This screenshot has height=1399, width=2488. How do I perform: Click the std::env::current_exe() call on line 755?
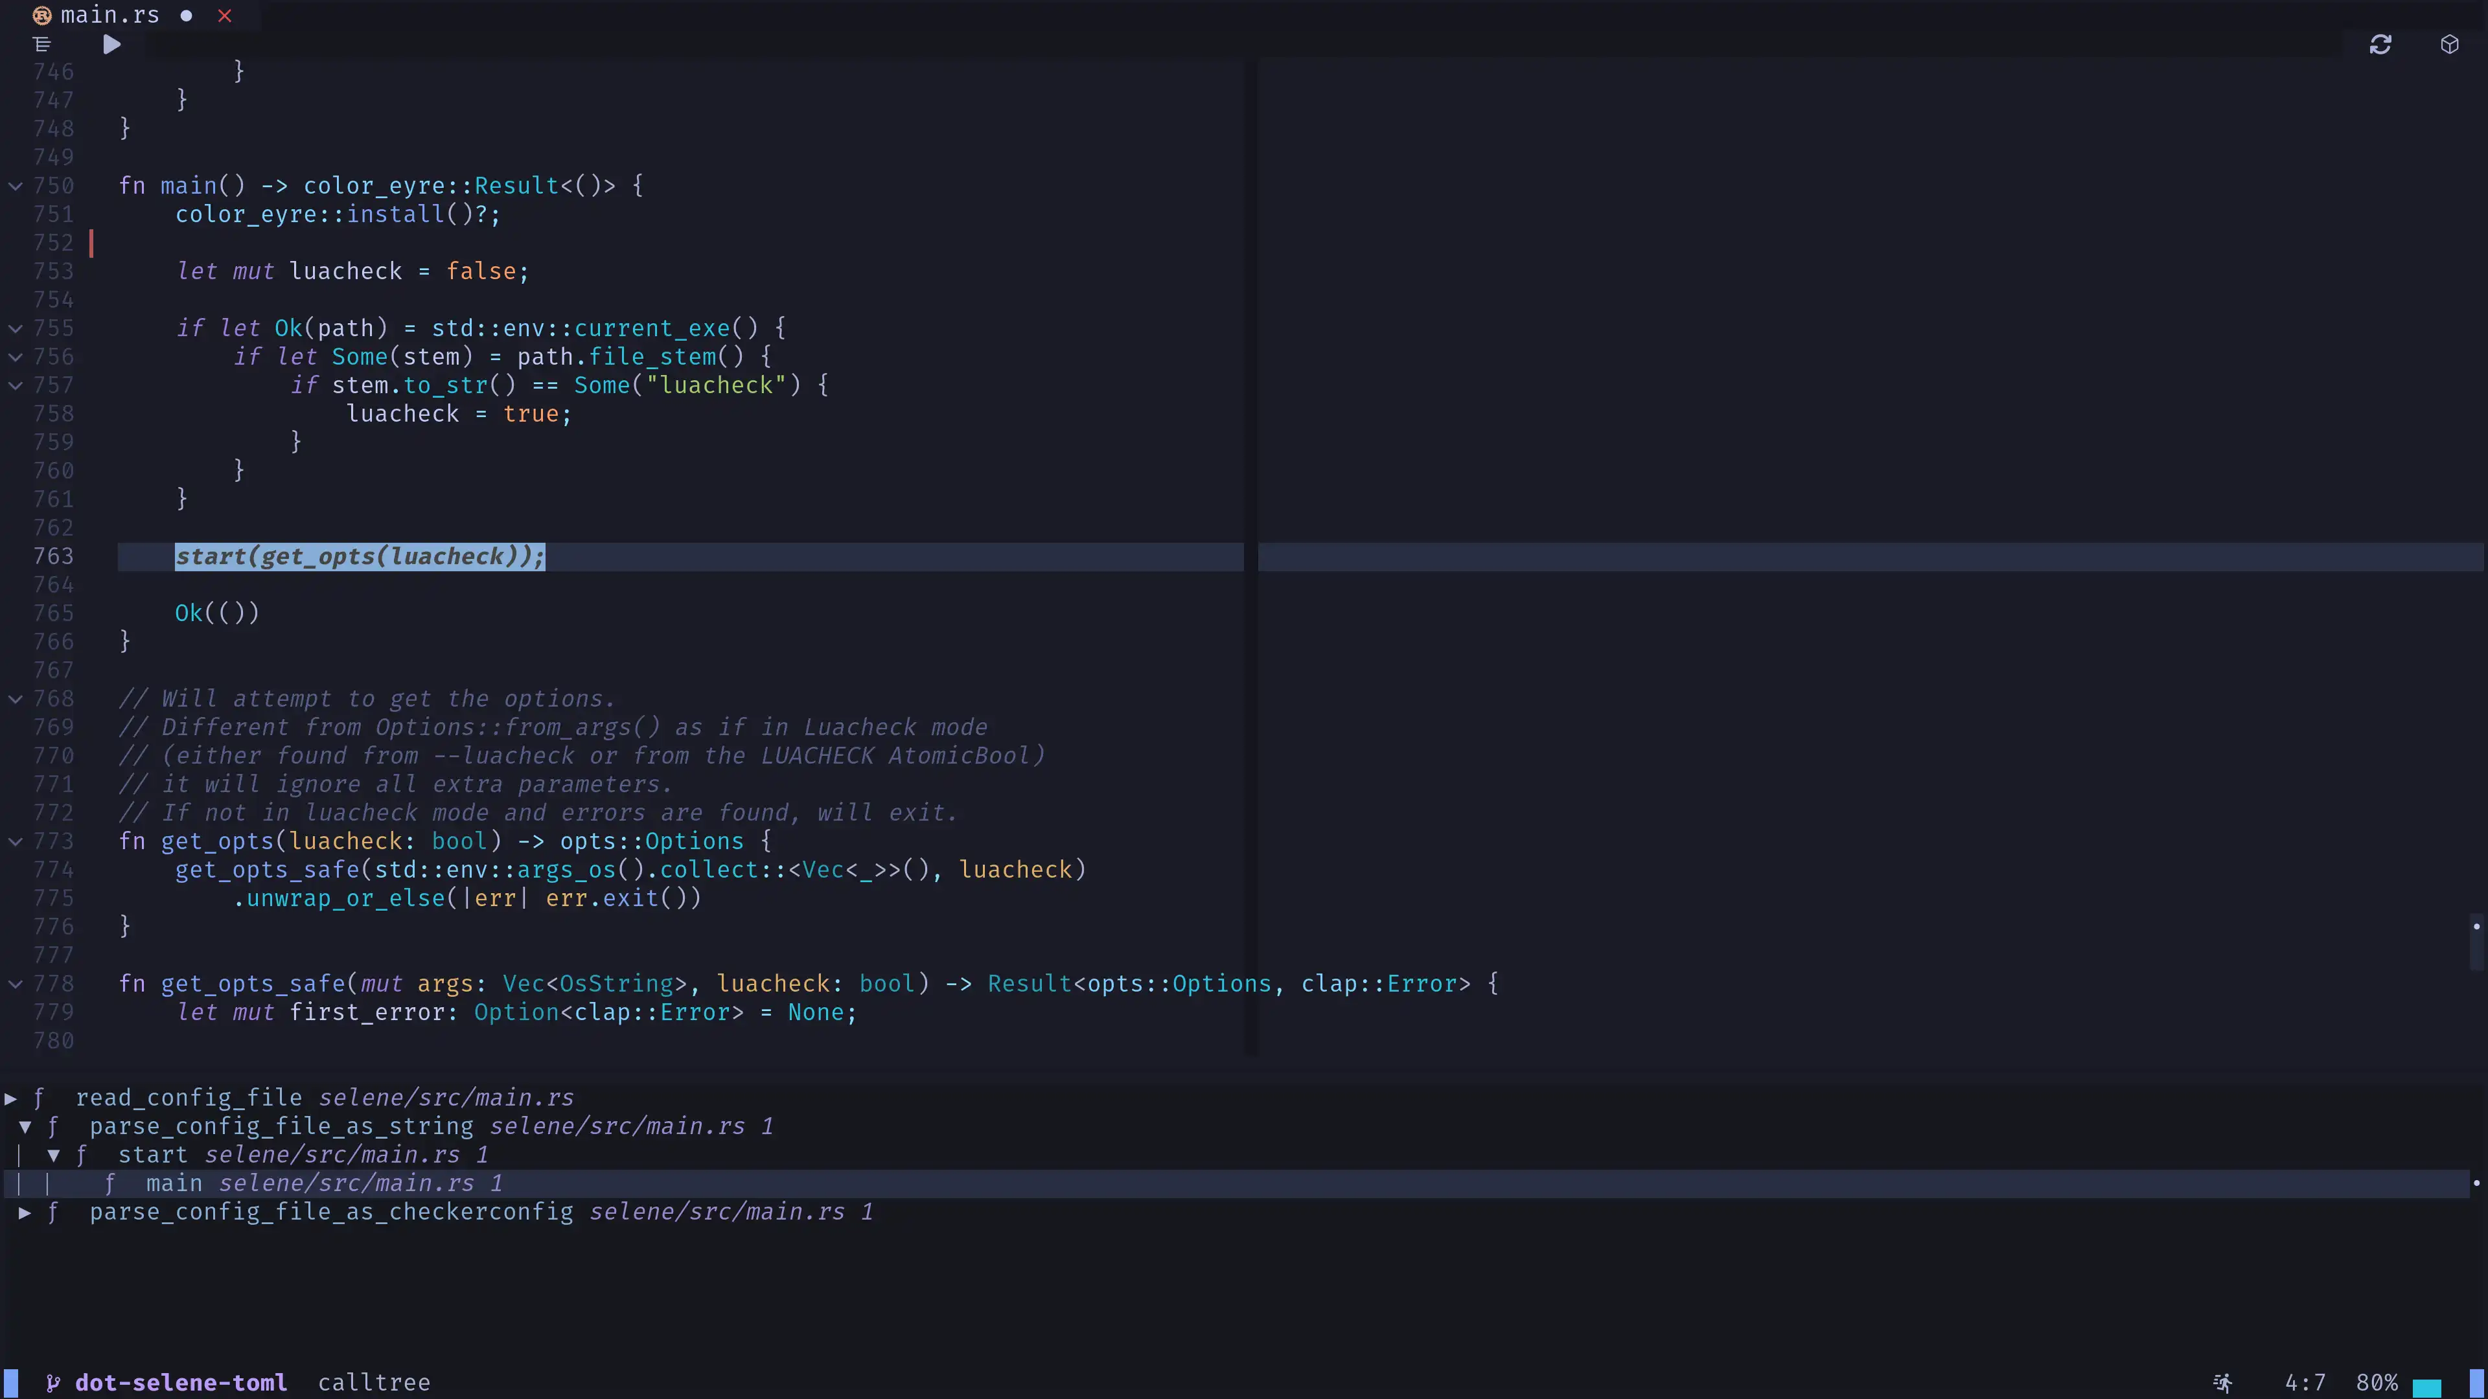tap(595, 328)
